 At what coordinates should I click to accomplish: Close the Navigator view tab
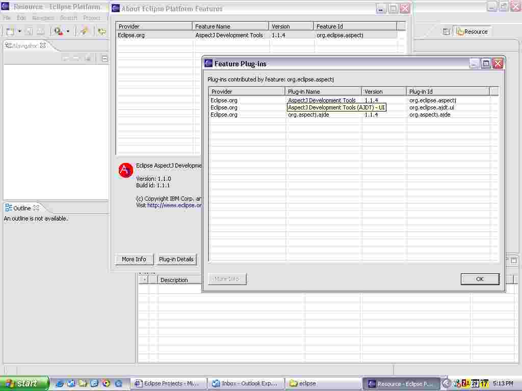pyautogui.click(x=43, y=45)
